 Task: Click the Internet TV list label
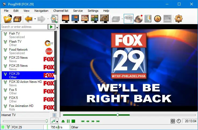(x=8, y=115)
